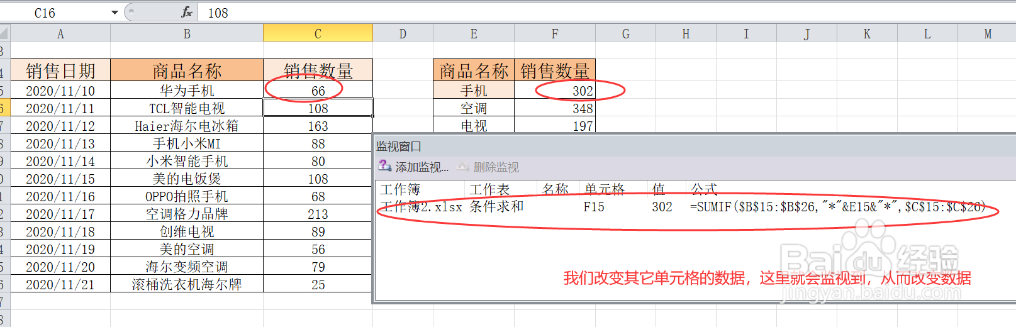Select the date cell 2020/11/15
The image size is (1016, 327).
tap(60, 179)
